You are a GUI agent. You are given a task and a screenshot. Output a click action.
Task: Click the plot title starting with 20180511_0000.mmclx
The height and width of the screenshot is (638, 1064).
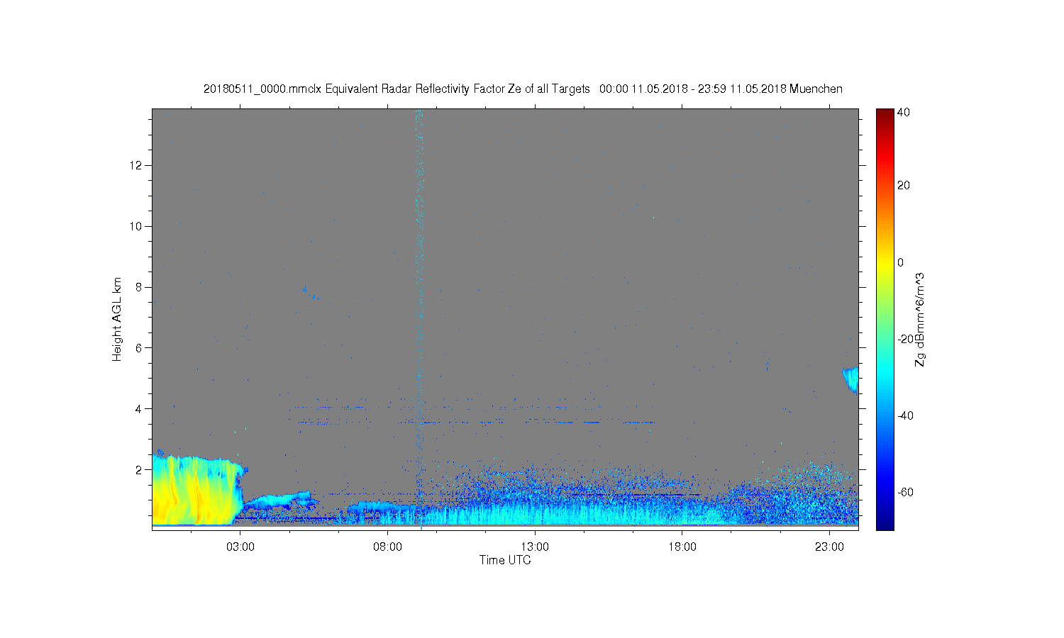coord(523,89)
